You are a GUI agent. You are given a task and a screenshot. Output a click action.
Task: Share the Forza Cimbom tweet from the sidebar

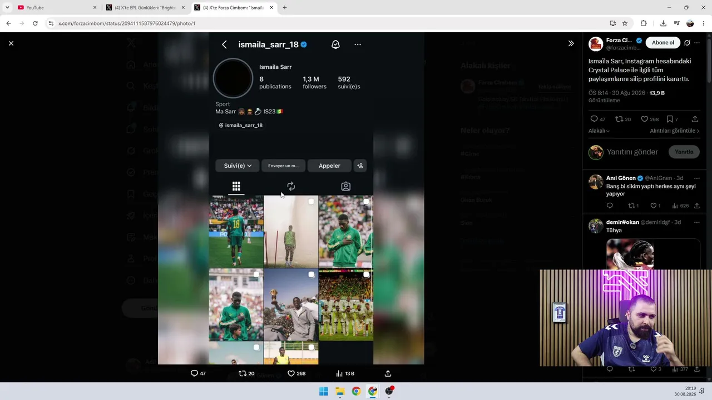tap(695, 119)
